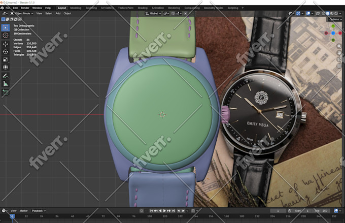
Task: Click the current frame field
Action: [x=278, y=211]
